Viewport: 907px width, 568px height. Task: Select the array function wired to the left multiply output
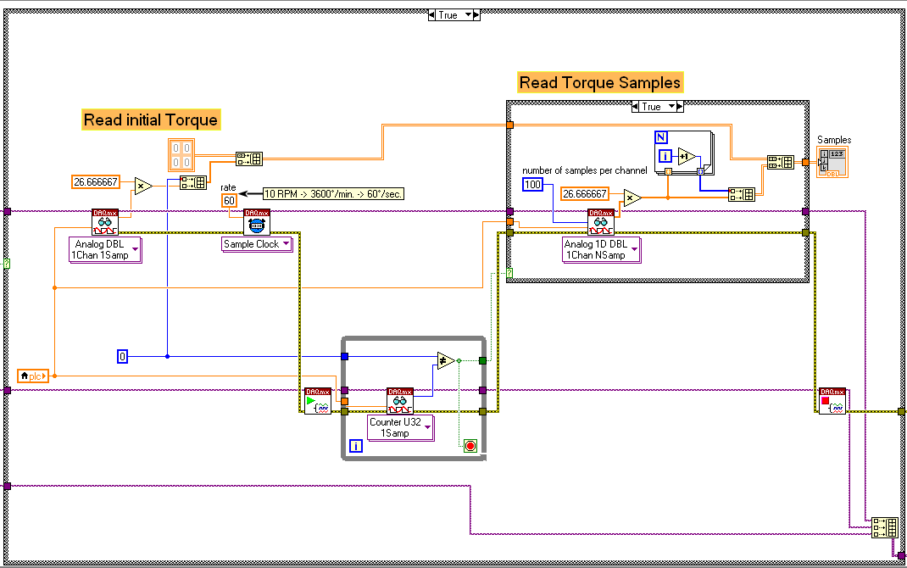[193, 183]
